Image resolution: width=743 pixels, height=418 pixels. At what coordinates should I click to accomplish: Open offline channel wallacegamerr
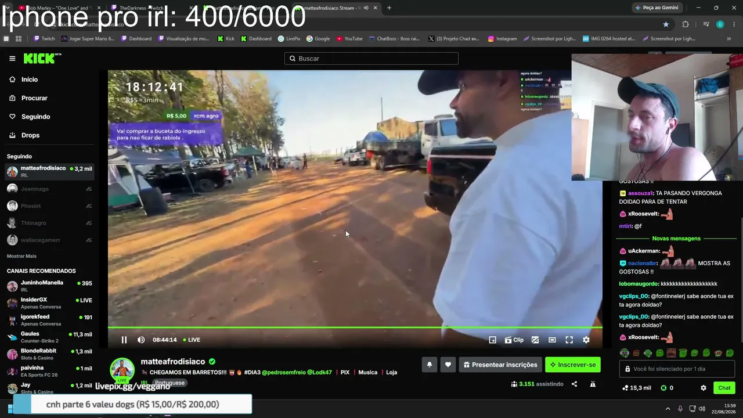(x=49, y=240)
